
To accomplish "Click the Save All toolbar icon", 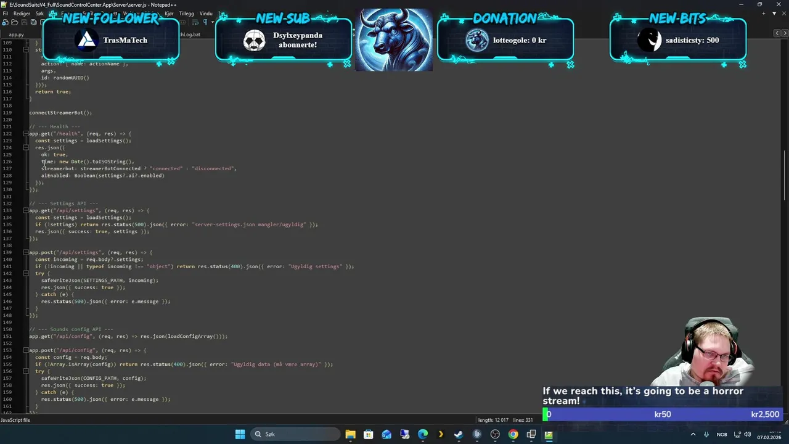I will [33, 22].
